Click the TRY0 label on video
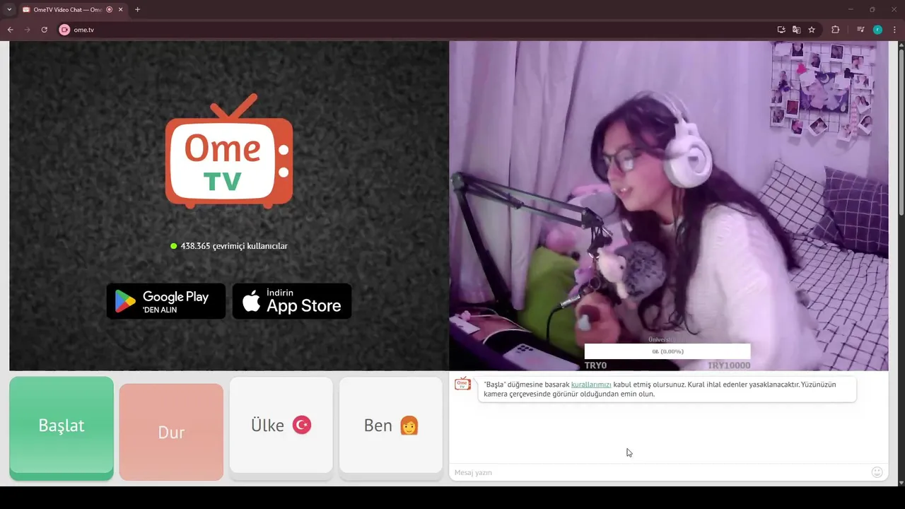This screenshot has height=509, width=905. click(x=595, y=365)
